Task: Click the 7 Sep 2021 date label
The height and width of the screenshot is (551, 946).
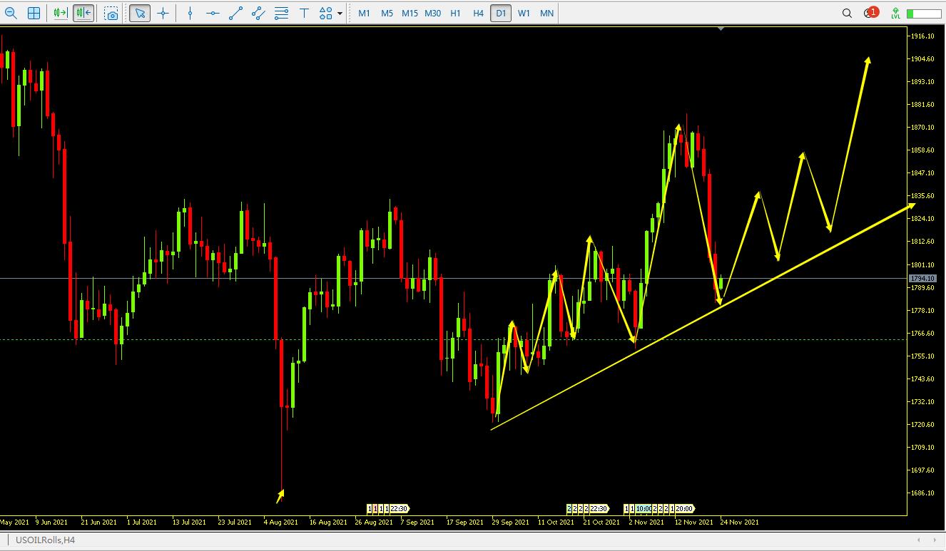Action: coord(417,522)
